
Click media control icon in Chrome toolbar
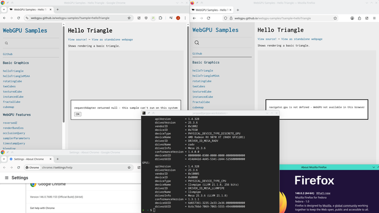[171, 18]
